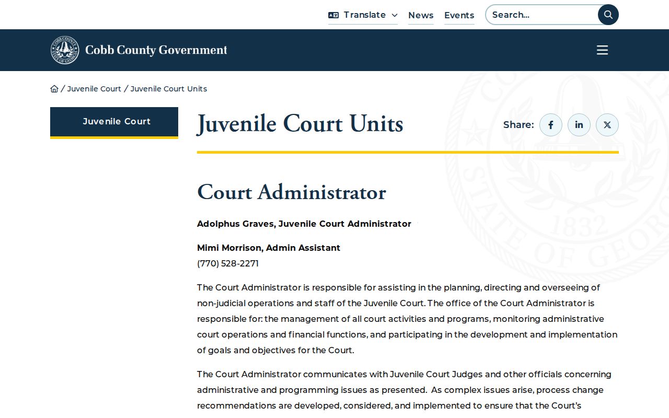The image size is (669, 418).
Task: Open the News link
Action: 421,15
